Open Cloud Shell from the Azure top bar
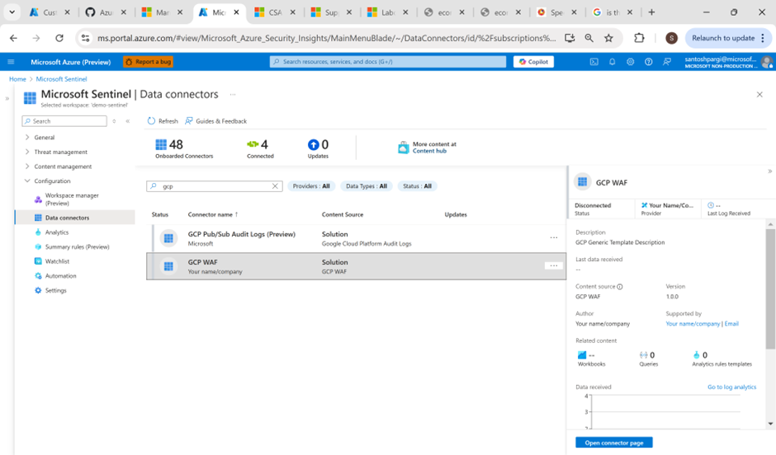 tap(594, 62)
